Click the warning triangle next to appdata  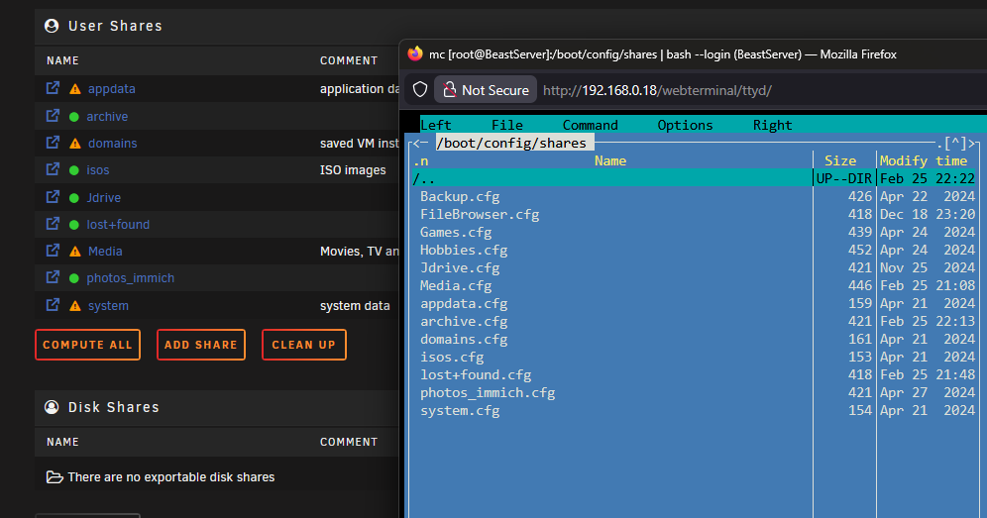point(75,89)
